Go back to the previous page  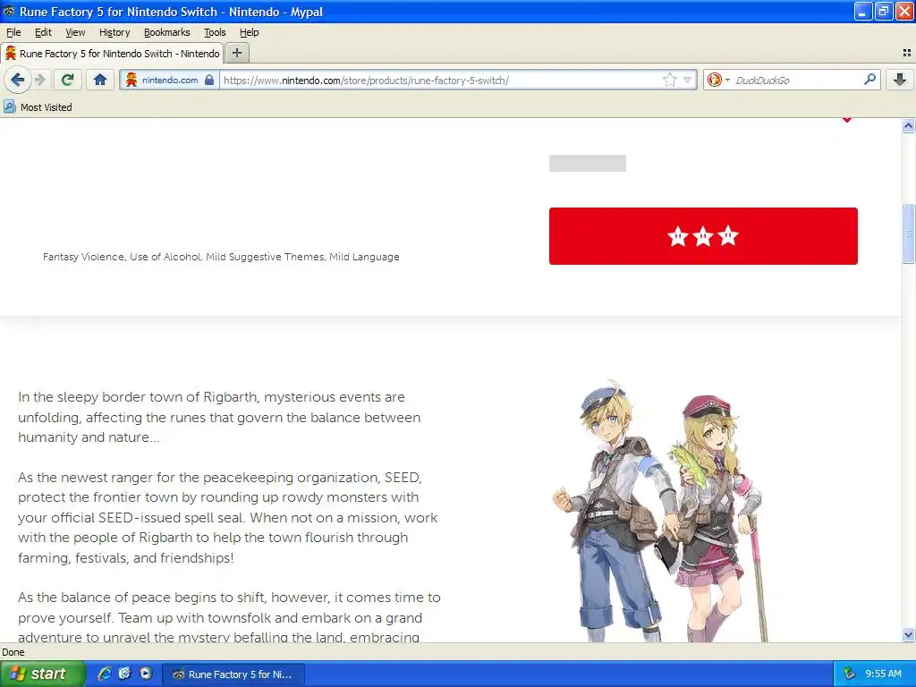pos(17,80)
